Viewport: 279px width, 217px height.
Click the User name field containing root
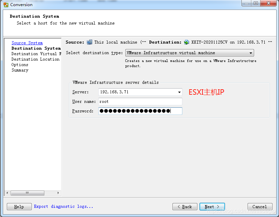point(140,102)
